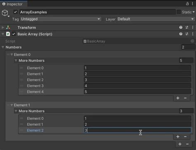196x150 pixels.
Task: Add element to outer Numbers list
Action: tap(180, 144)
